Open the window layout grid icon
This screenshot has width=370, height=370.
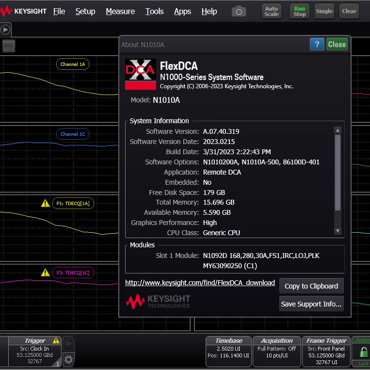[9, 46]
